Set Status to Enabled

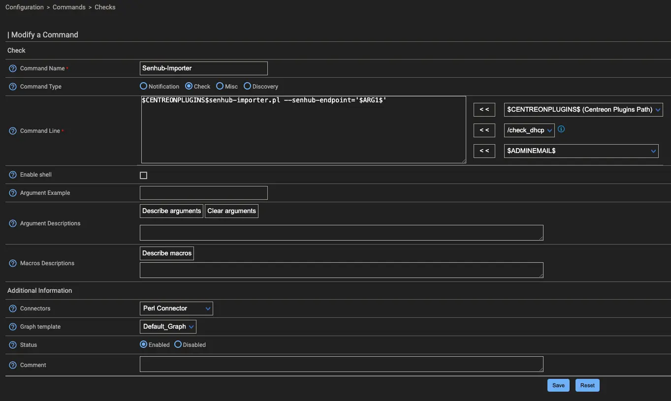point(144,344)
